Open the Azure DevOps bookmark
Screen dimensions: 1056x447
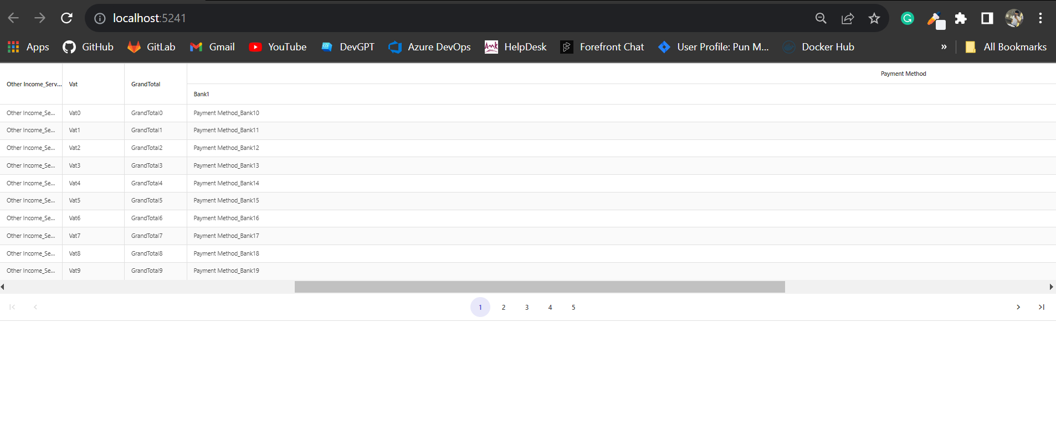[x=429, y=47]
